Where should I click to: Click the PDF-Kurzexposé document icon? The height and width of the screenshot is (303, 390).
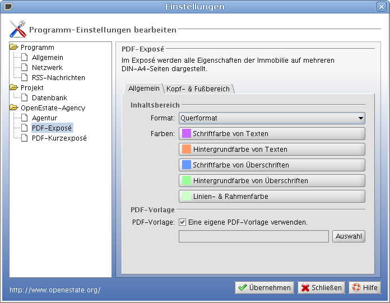point(24,138)
